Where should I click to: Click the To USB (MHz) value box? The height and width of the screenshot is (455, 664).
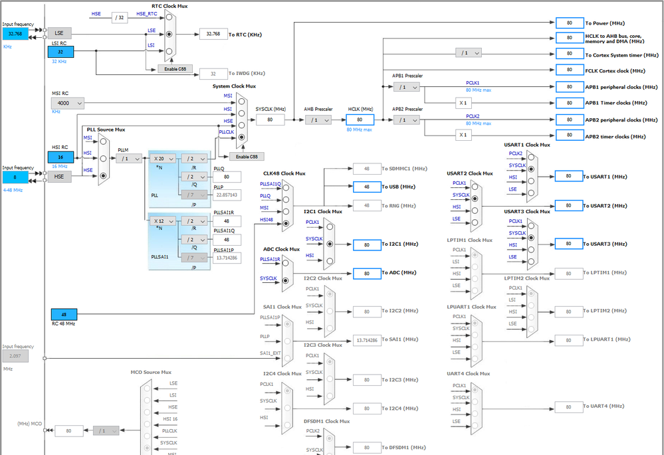click(367, 187)
